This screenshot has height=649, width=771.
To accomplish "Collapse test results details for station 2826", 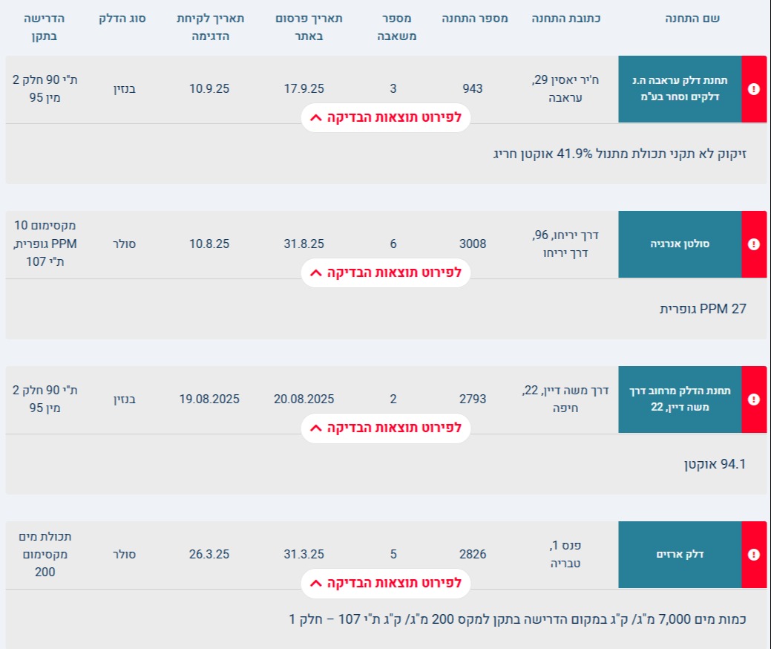I will [386, 583].
